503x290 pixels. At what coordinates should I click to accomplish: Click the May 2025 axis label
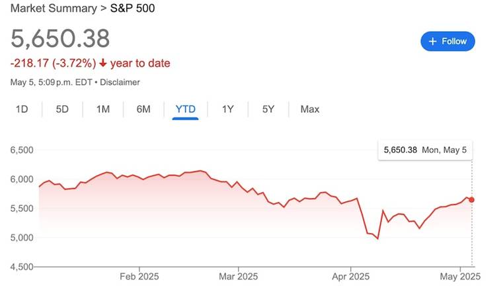[460, 275]
